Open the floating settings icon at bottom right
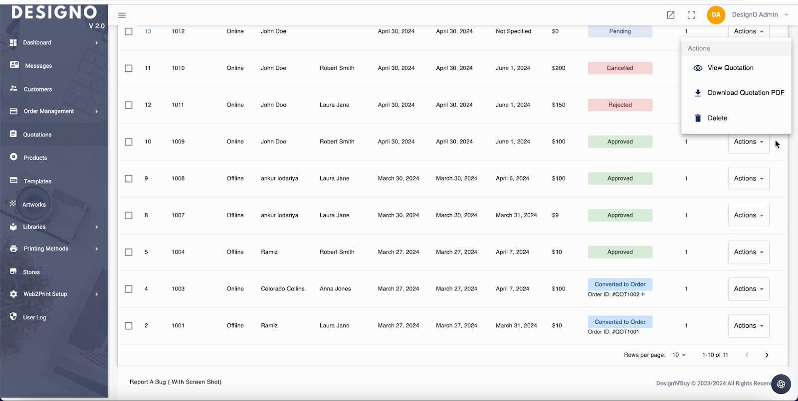Viewport: 798px width, 401px height. [781, 384]
